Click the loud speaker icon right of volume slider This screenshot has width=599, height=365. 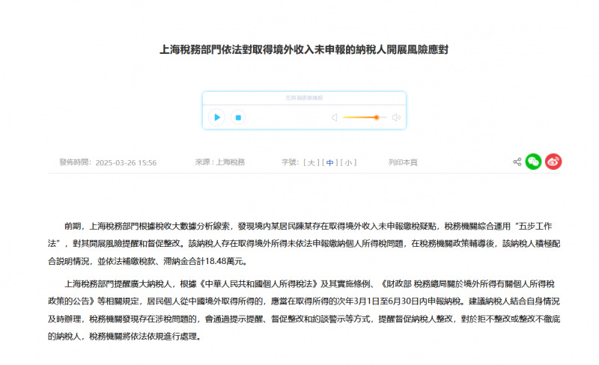point(396,117)
